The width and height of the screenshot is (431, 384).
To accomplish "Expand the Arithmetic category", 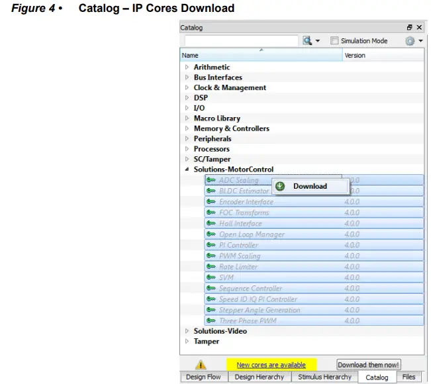I will tap(187, 67).
